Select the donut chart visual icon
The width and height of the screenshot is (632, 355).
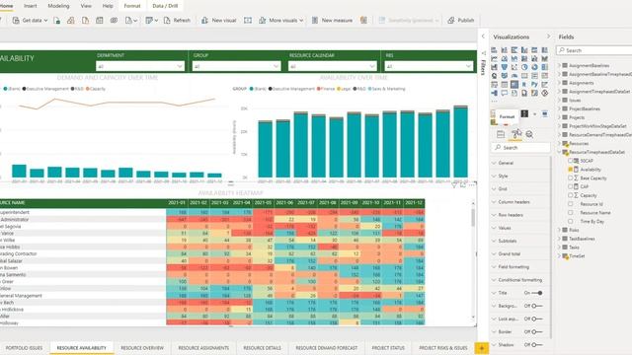(x=534, y=67)
